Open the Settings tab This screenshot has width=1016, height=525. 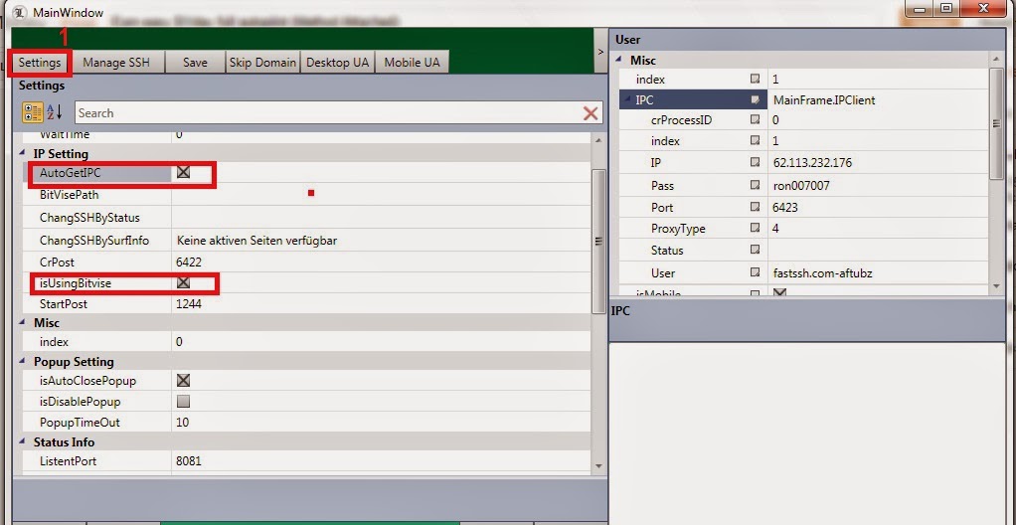point(40,63)
